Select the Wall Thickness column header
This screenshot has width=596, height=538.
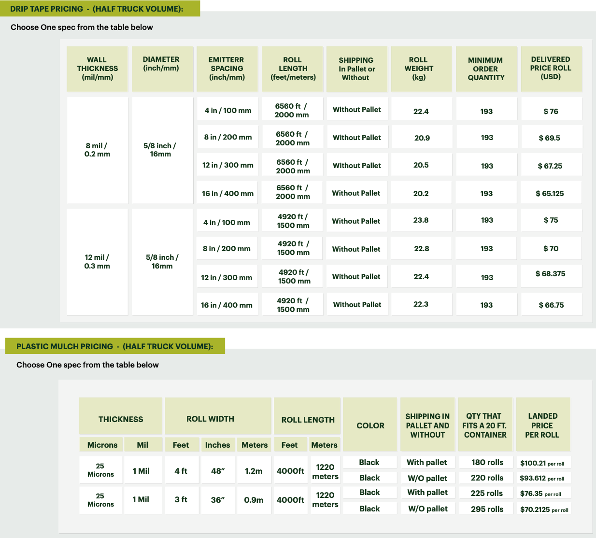tap(97, 69)
